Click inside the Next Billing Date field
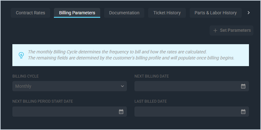The height and width of the screenshot is (130, 261). click(187, 86)
